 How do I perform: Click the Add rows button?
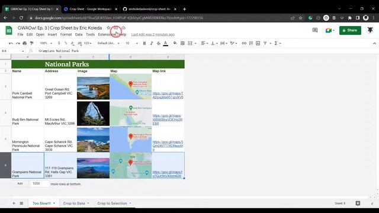(x=20, y=184)
